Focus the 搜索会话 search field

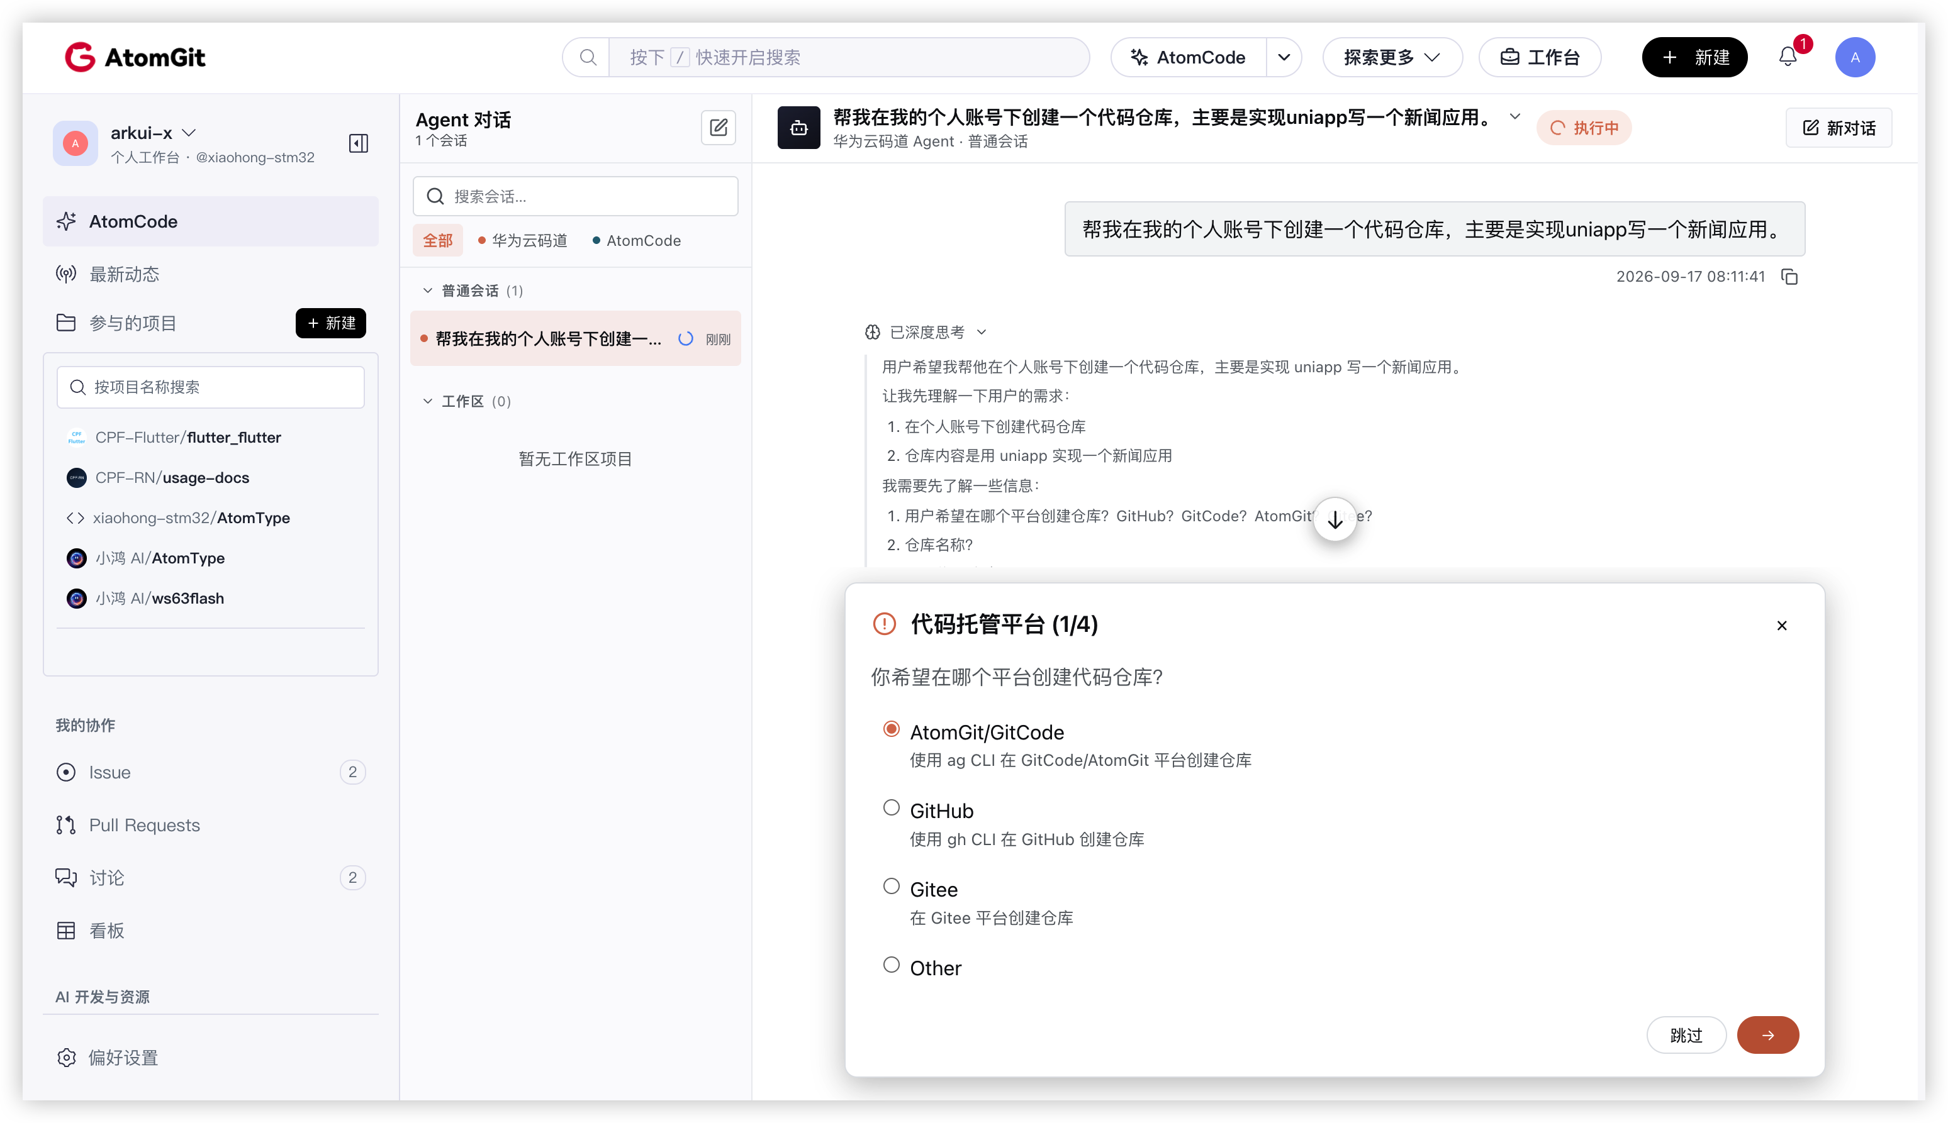coord(576,197)
